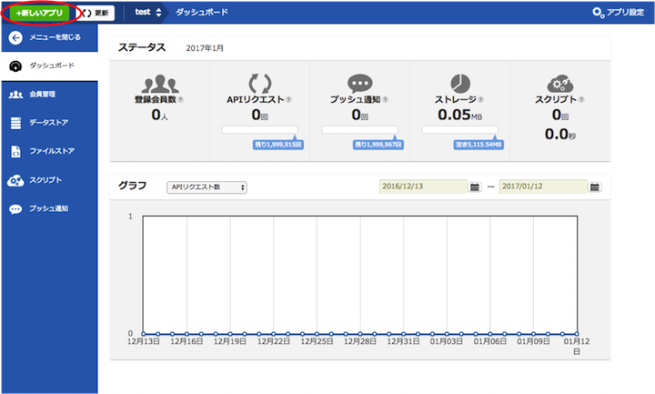This screenshot has width=655, height=394.
Task: Select ダッシュボード in sidebar
Action: (x=49, y=66)
